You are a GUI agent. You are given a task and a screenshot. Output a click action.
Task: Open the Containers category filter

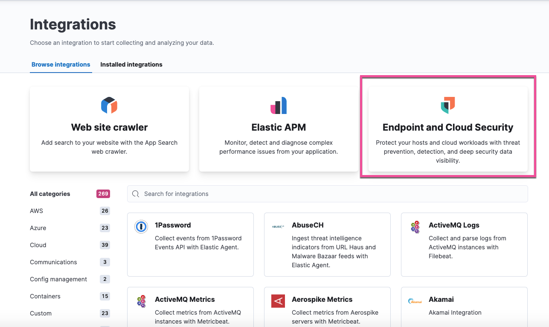45,296
